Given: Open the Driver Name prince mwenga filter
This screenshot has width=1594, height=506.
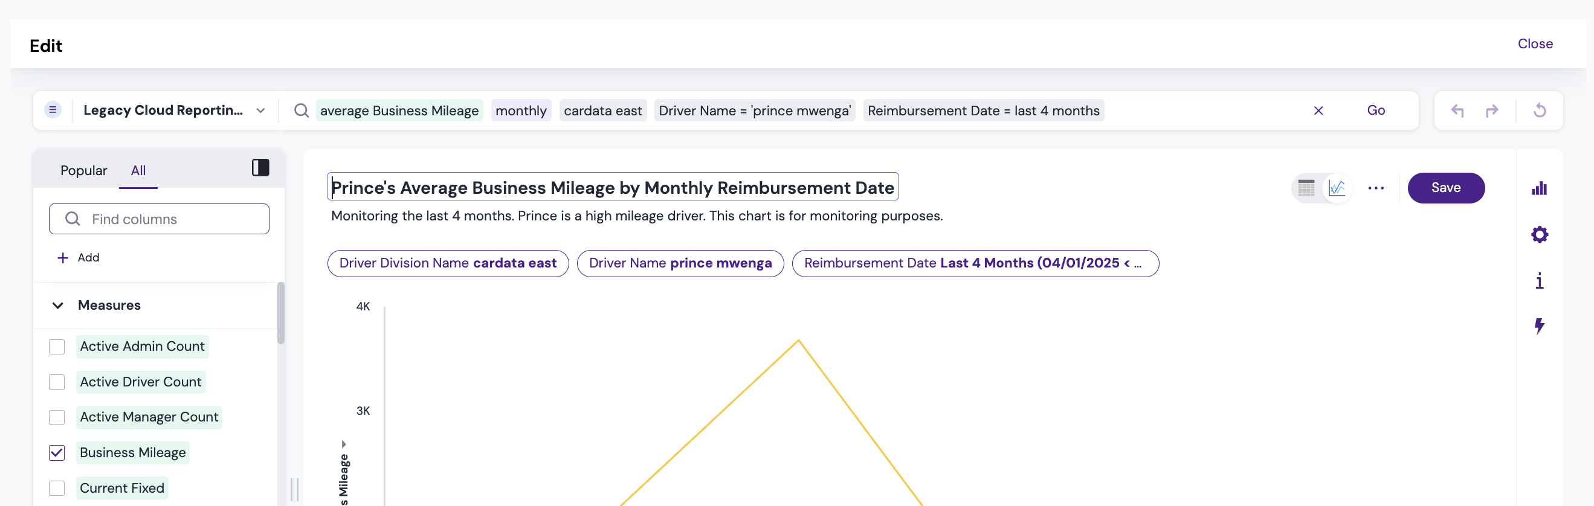Looking at the screenshot, I should pyautogui.click(x=680, y=263).
